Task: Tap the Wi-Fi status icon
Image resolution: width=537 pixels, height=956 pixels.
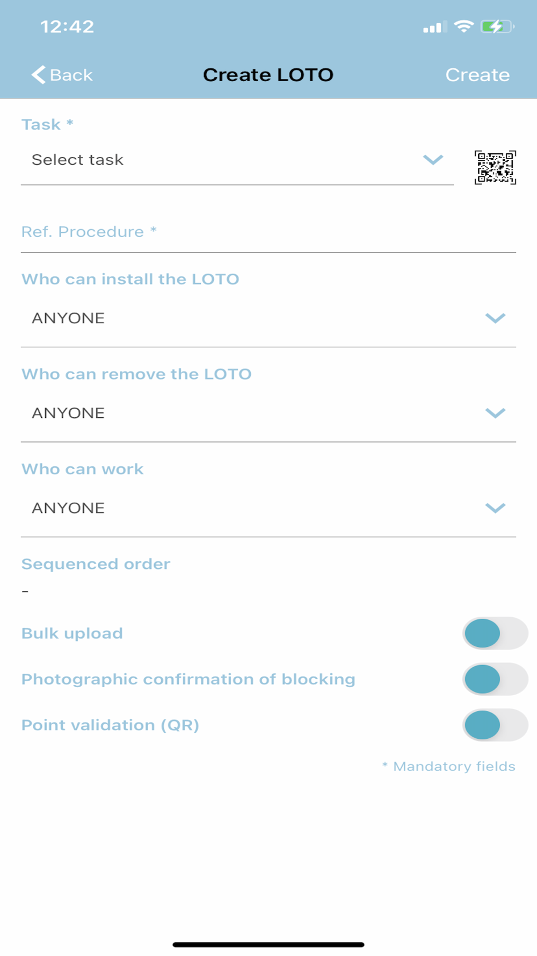Action: [463, 26]
